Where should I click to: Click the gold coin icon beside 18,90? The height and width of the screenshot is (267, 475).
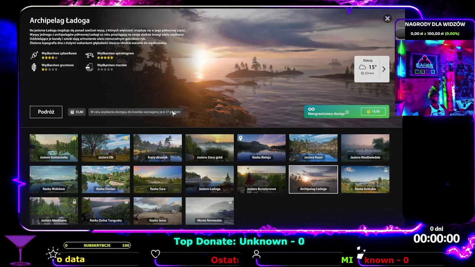click(x=368, y=111)
